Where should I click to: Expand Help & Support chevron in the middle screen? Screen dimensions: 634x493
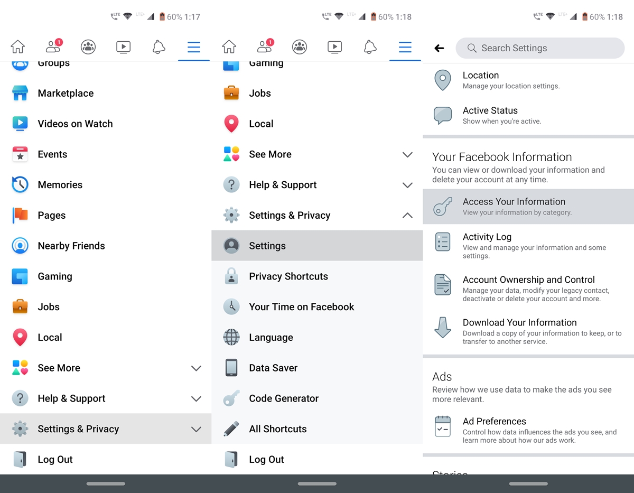click(x=407, y=185)
